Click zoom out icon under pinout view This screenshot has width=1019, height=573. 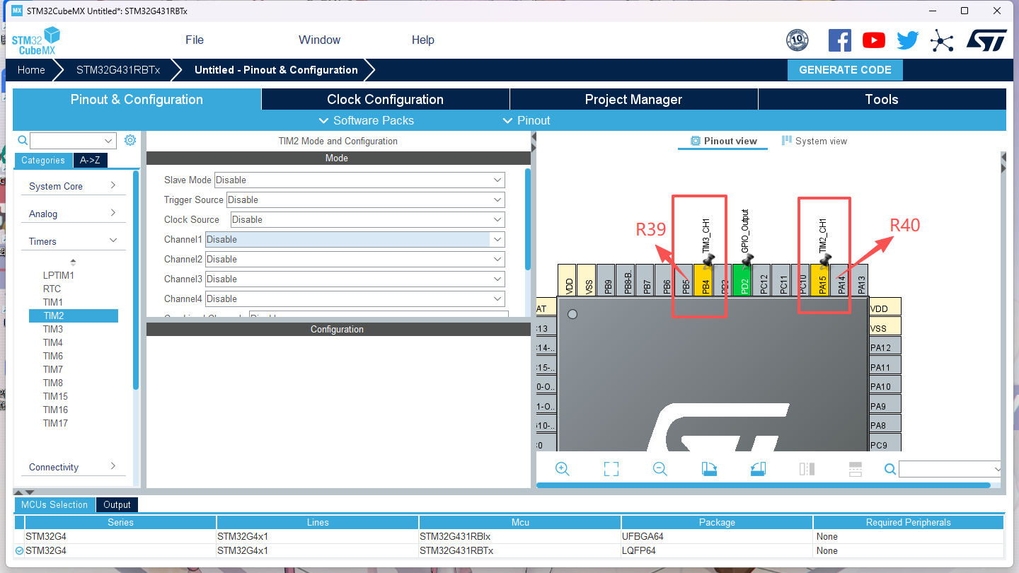click(660, 469)
